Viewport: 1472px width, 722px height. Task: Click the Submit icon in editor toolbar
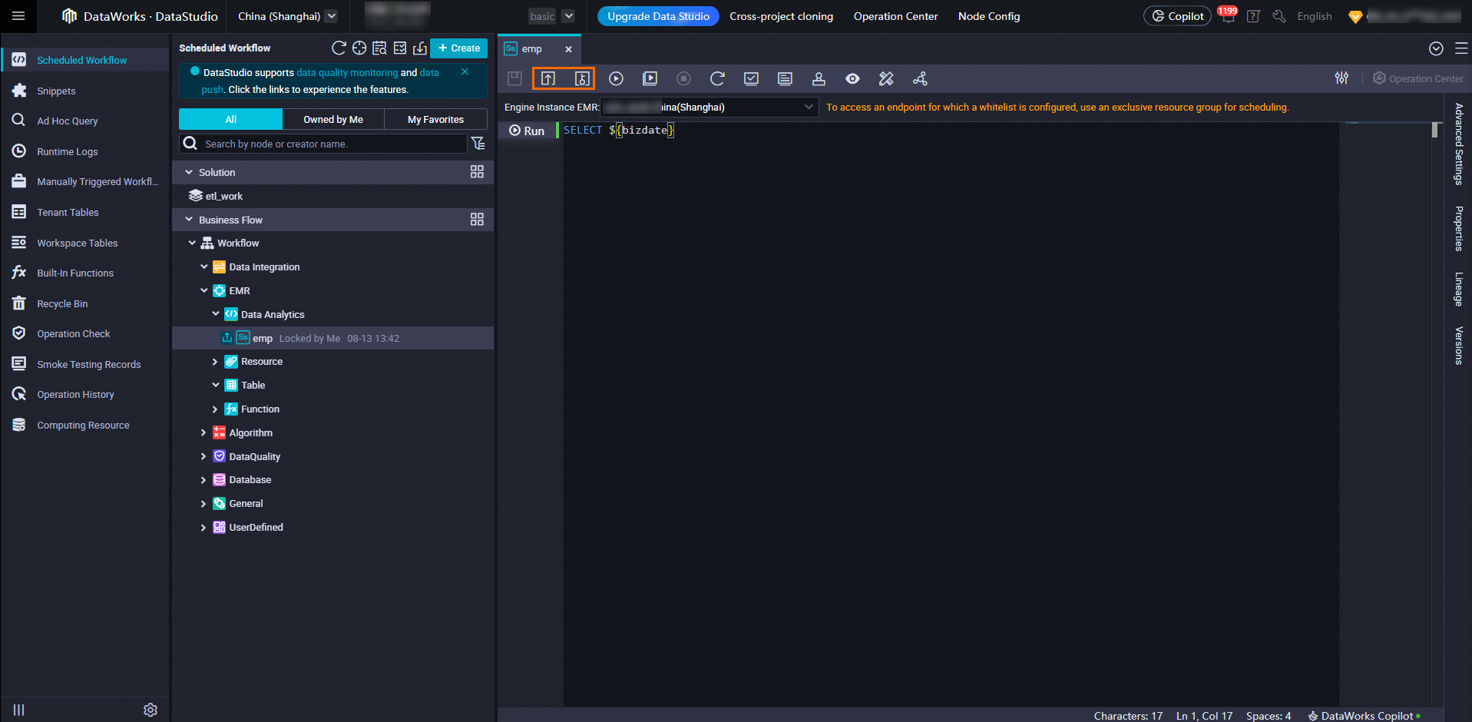point(547,78)
